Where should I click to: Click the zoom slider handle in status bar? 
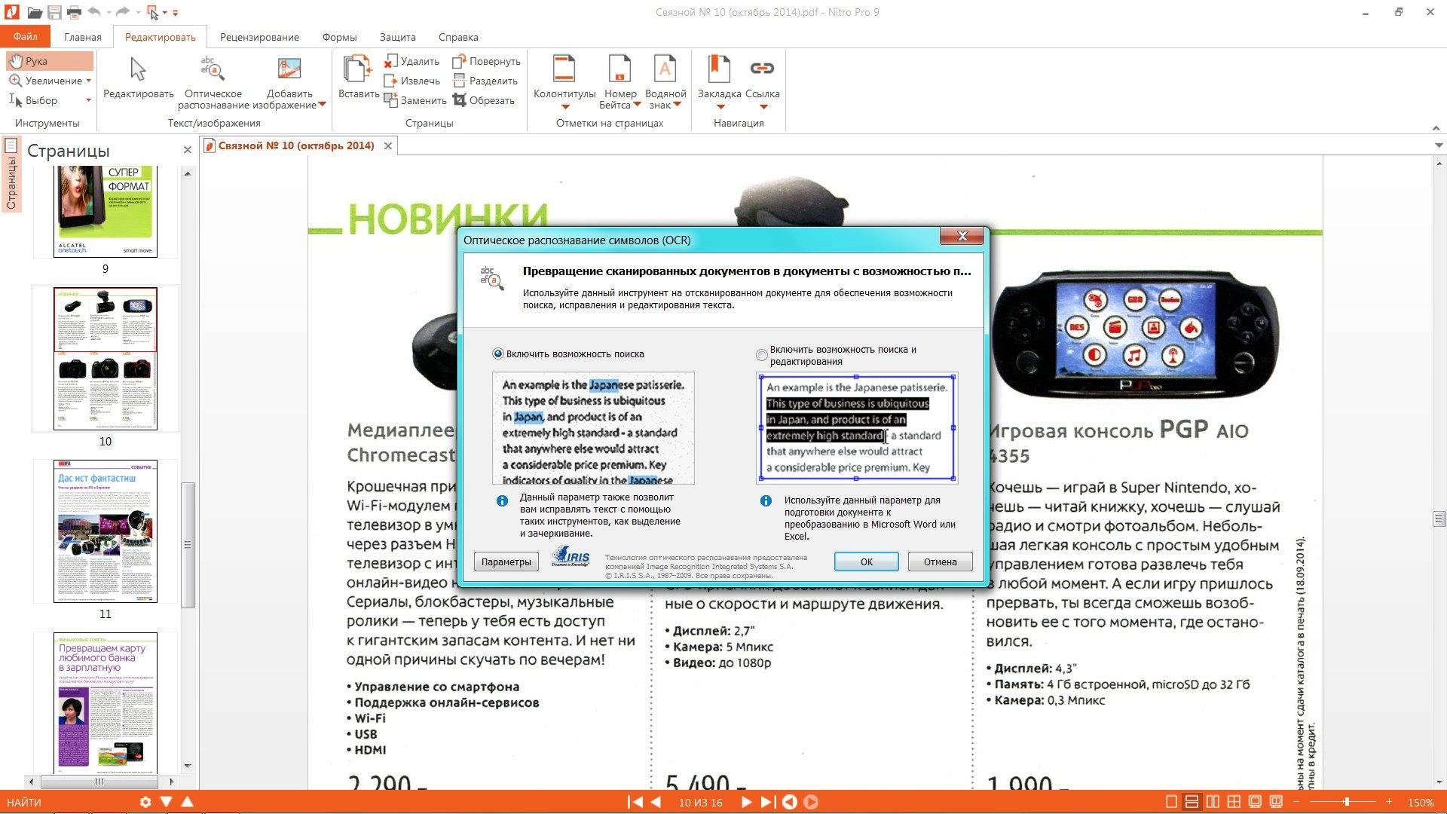click(1347, 802)
